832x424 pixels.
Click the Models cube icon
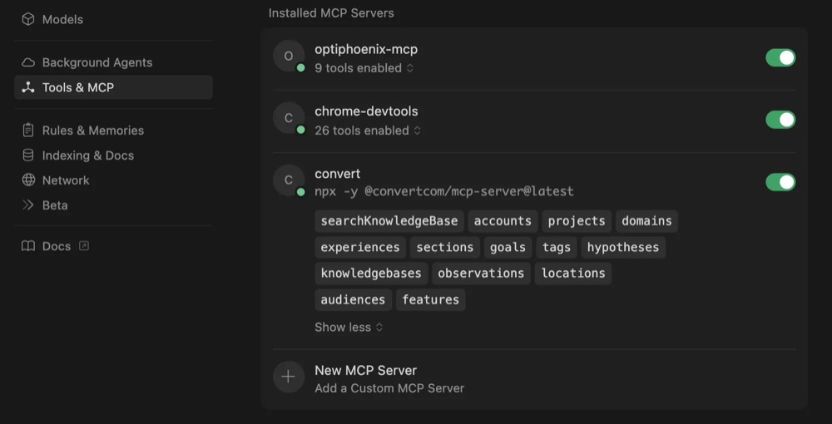28,19
